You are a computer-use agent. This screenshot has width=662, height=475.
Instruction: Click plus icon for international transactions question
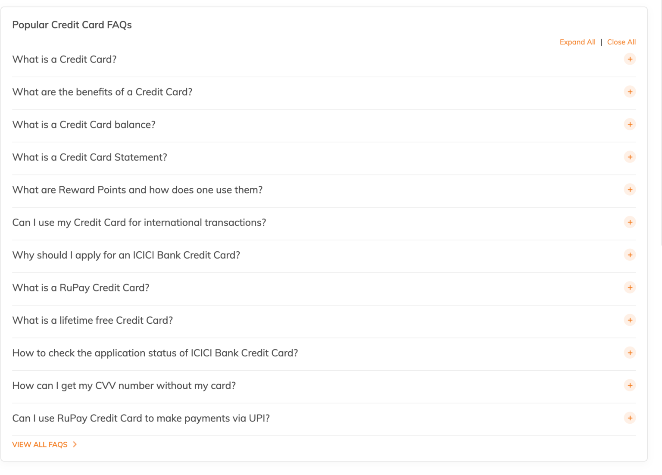tap(630, 222)
